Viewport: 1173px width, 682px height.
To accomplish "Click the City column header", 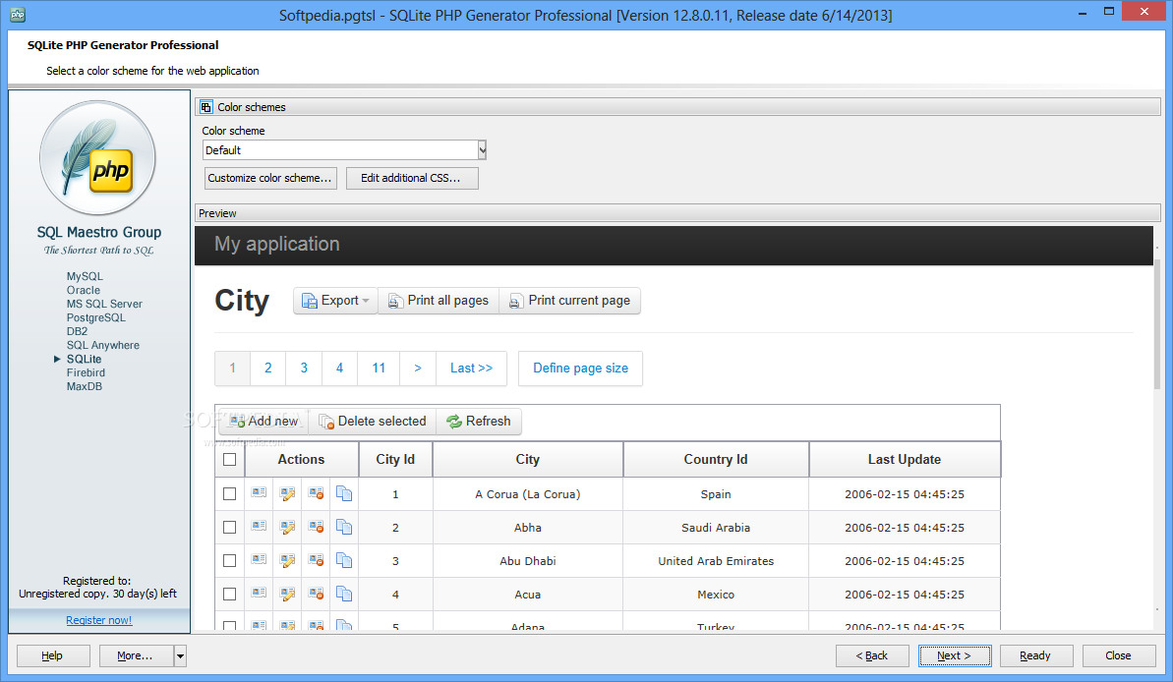I will click(x=527, y=459).
